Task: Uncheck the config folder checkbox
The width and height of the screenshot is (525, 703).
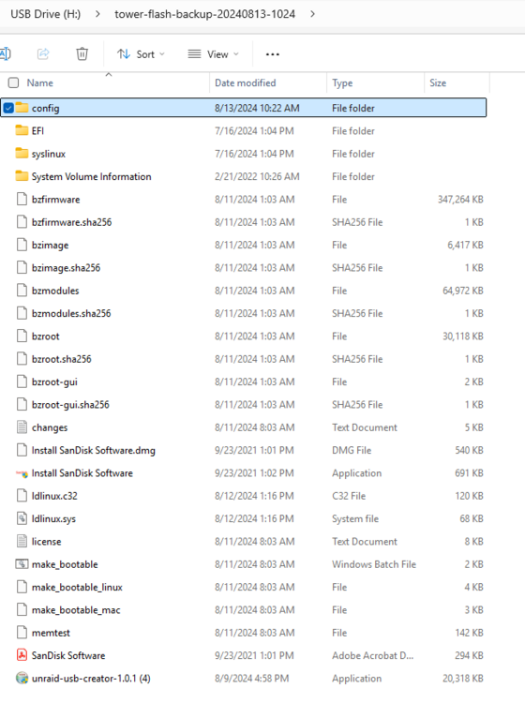Action: click(8, 108)
